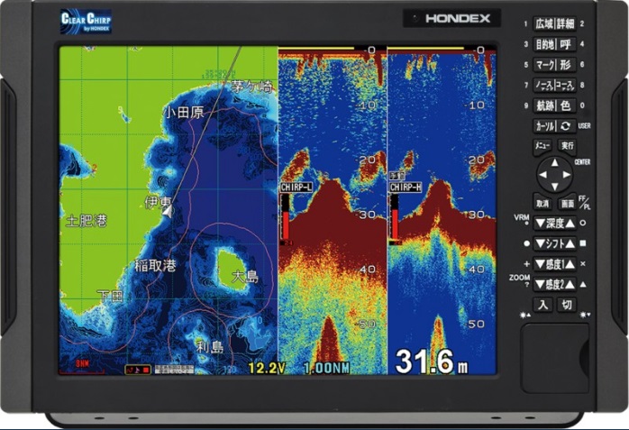This screenshot has width=629, height=430.
Task: Click the HONDEX brand logo
Action: point(458,18)
